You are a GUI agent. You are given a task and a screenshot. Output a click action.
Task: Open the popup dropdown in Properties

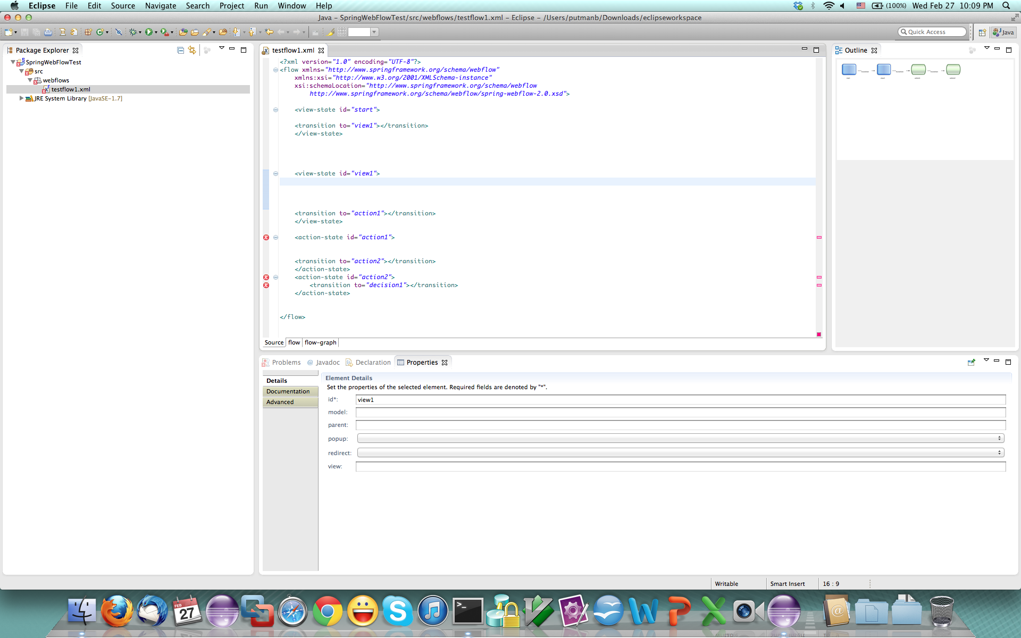681,439
